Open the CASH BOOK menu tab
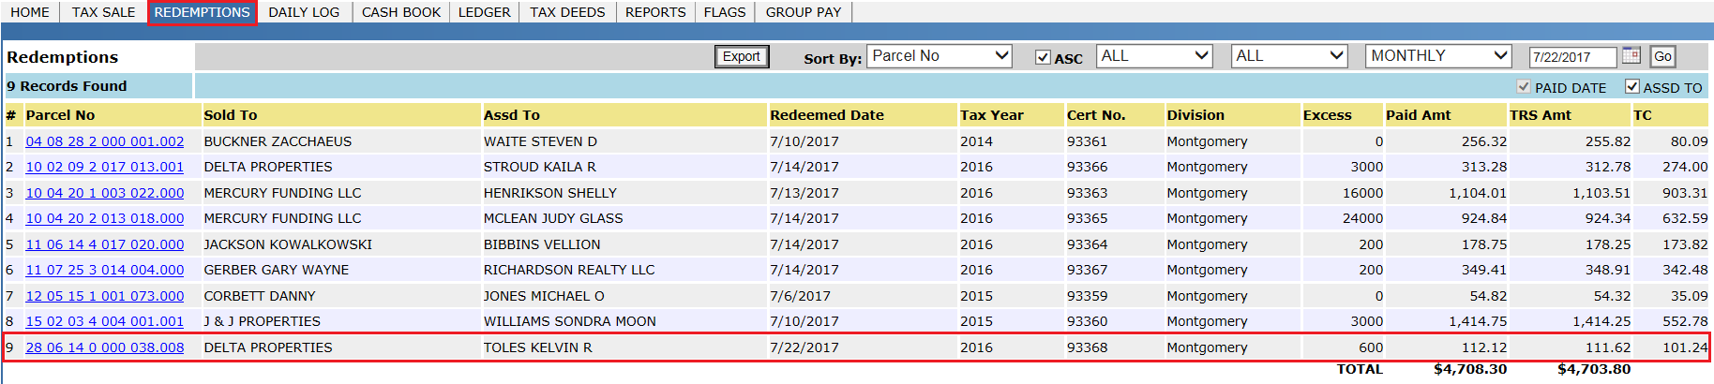 tap(401, 12)
